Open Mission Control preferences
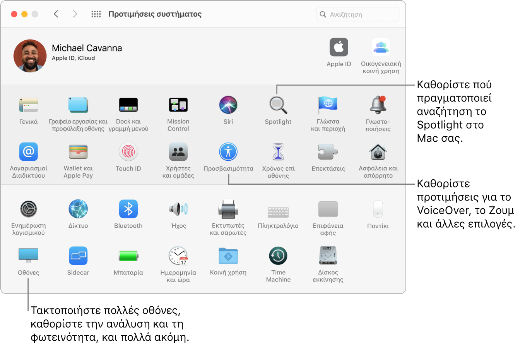525x345 pixels. 178,105
